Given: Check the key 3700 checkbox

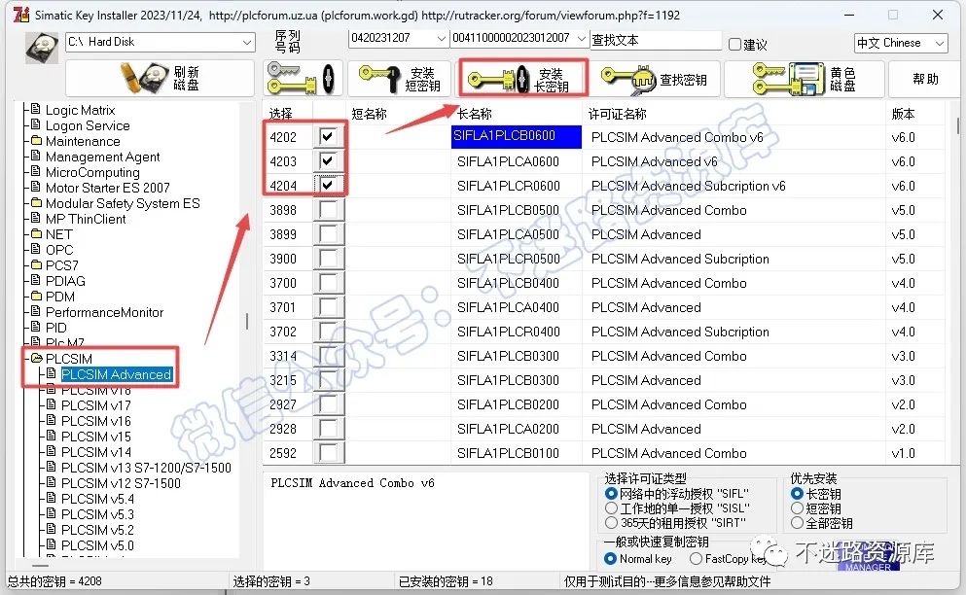Looking at the screenshot, I should 328,283.
